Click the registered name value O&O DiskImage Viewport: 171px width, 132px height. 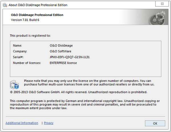pos(61,45)
